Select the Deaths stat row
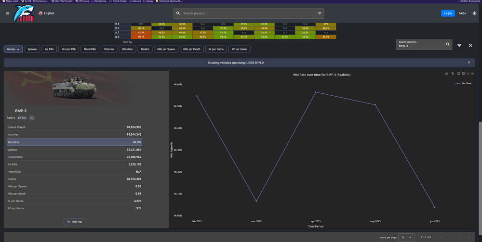482x242 pixels. click(x=74, y=179)
